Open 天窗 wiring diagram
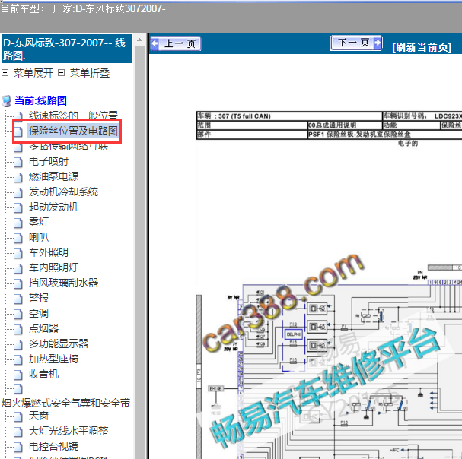 click(38, 416)
